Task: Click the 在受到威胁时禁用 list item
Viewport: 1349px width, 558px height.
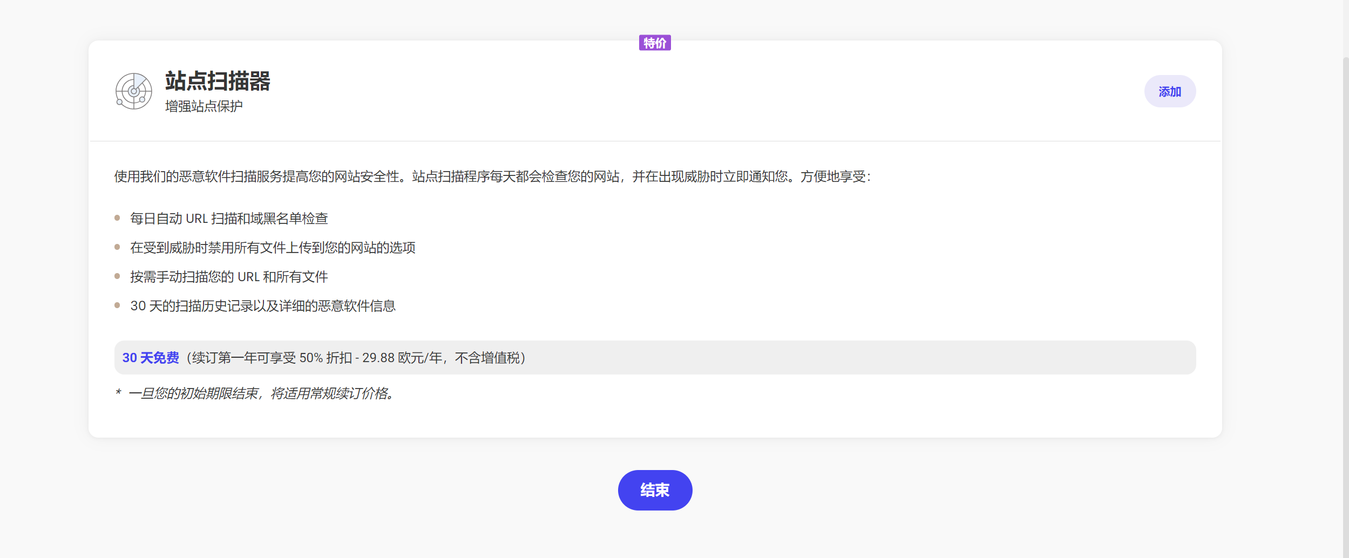Action: [273, 248]
